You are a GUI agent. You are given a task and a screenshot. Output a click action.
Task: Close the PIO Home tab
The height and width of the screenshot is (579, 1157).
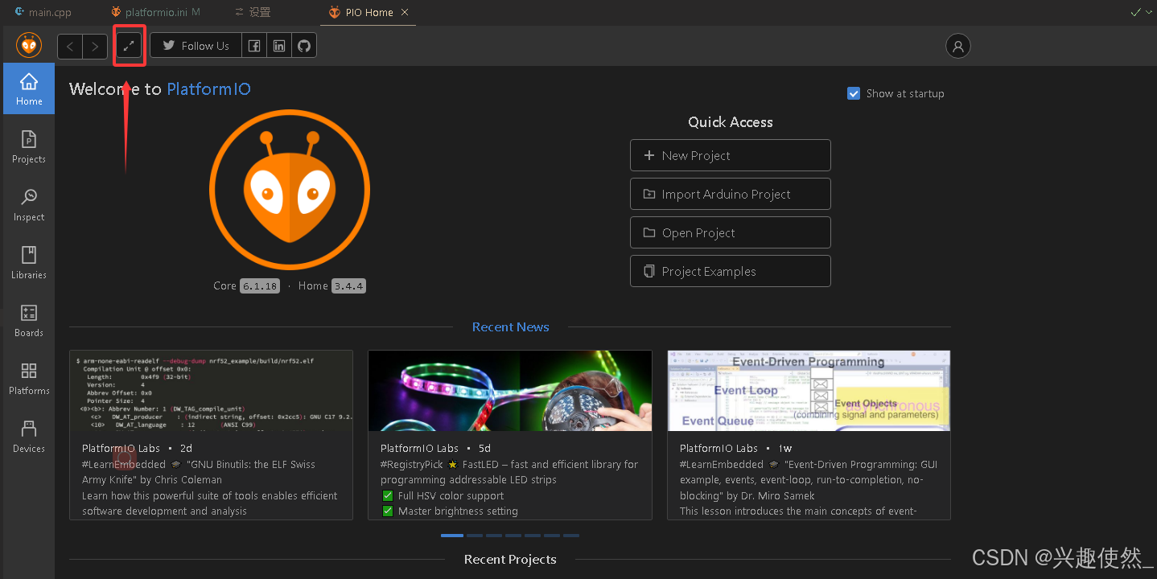(405, 12)
